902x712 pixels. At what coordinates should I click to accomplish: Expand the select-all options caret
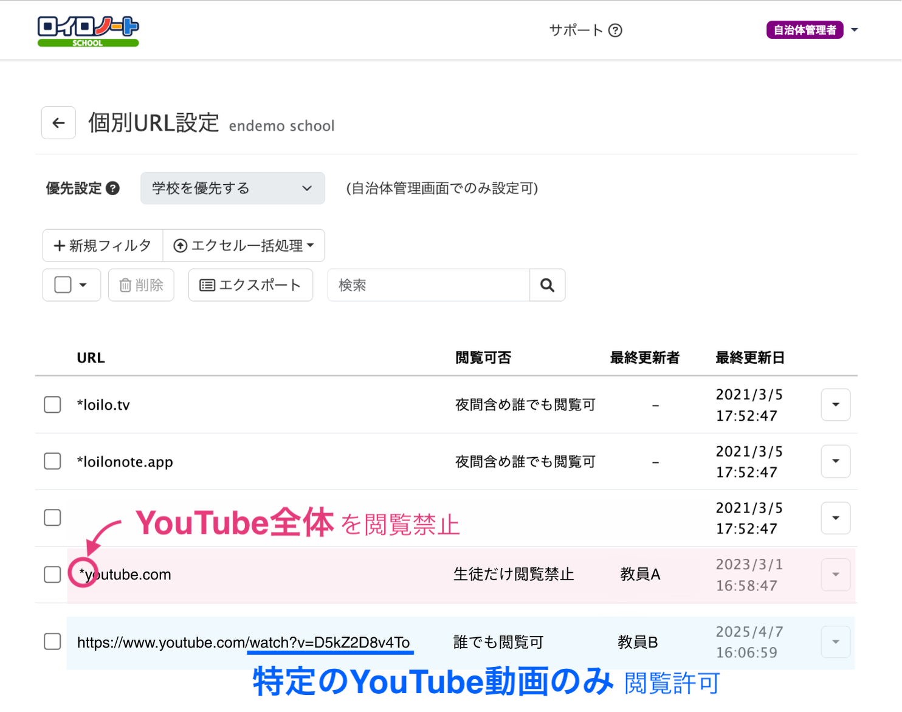tap(83, 285)
